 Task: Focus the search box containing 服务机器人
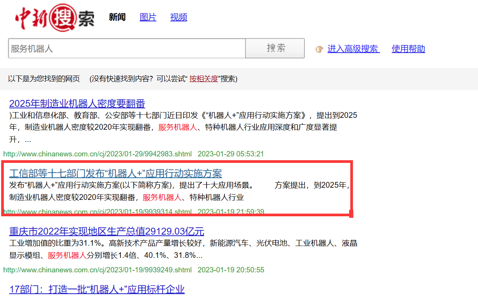(127, 48)
